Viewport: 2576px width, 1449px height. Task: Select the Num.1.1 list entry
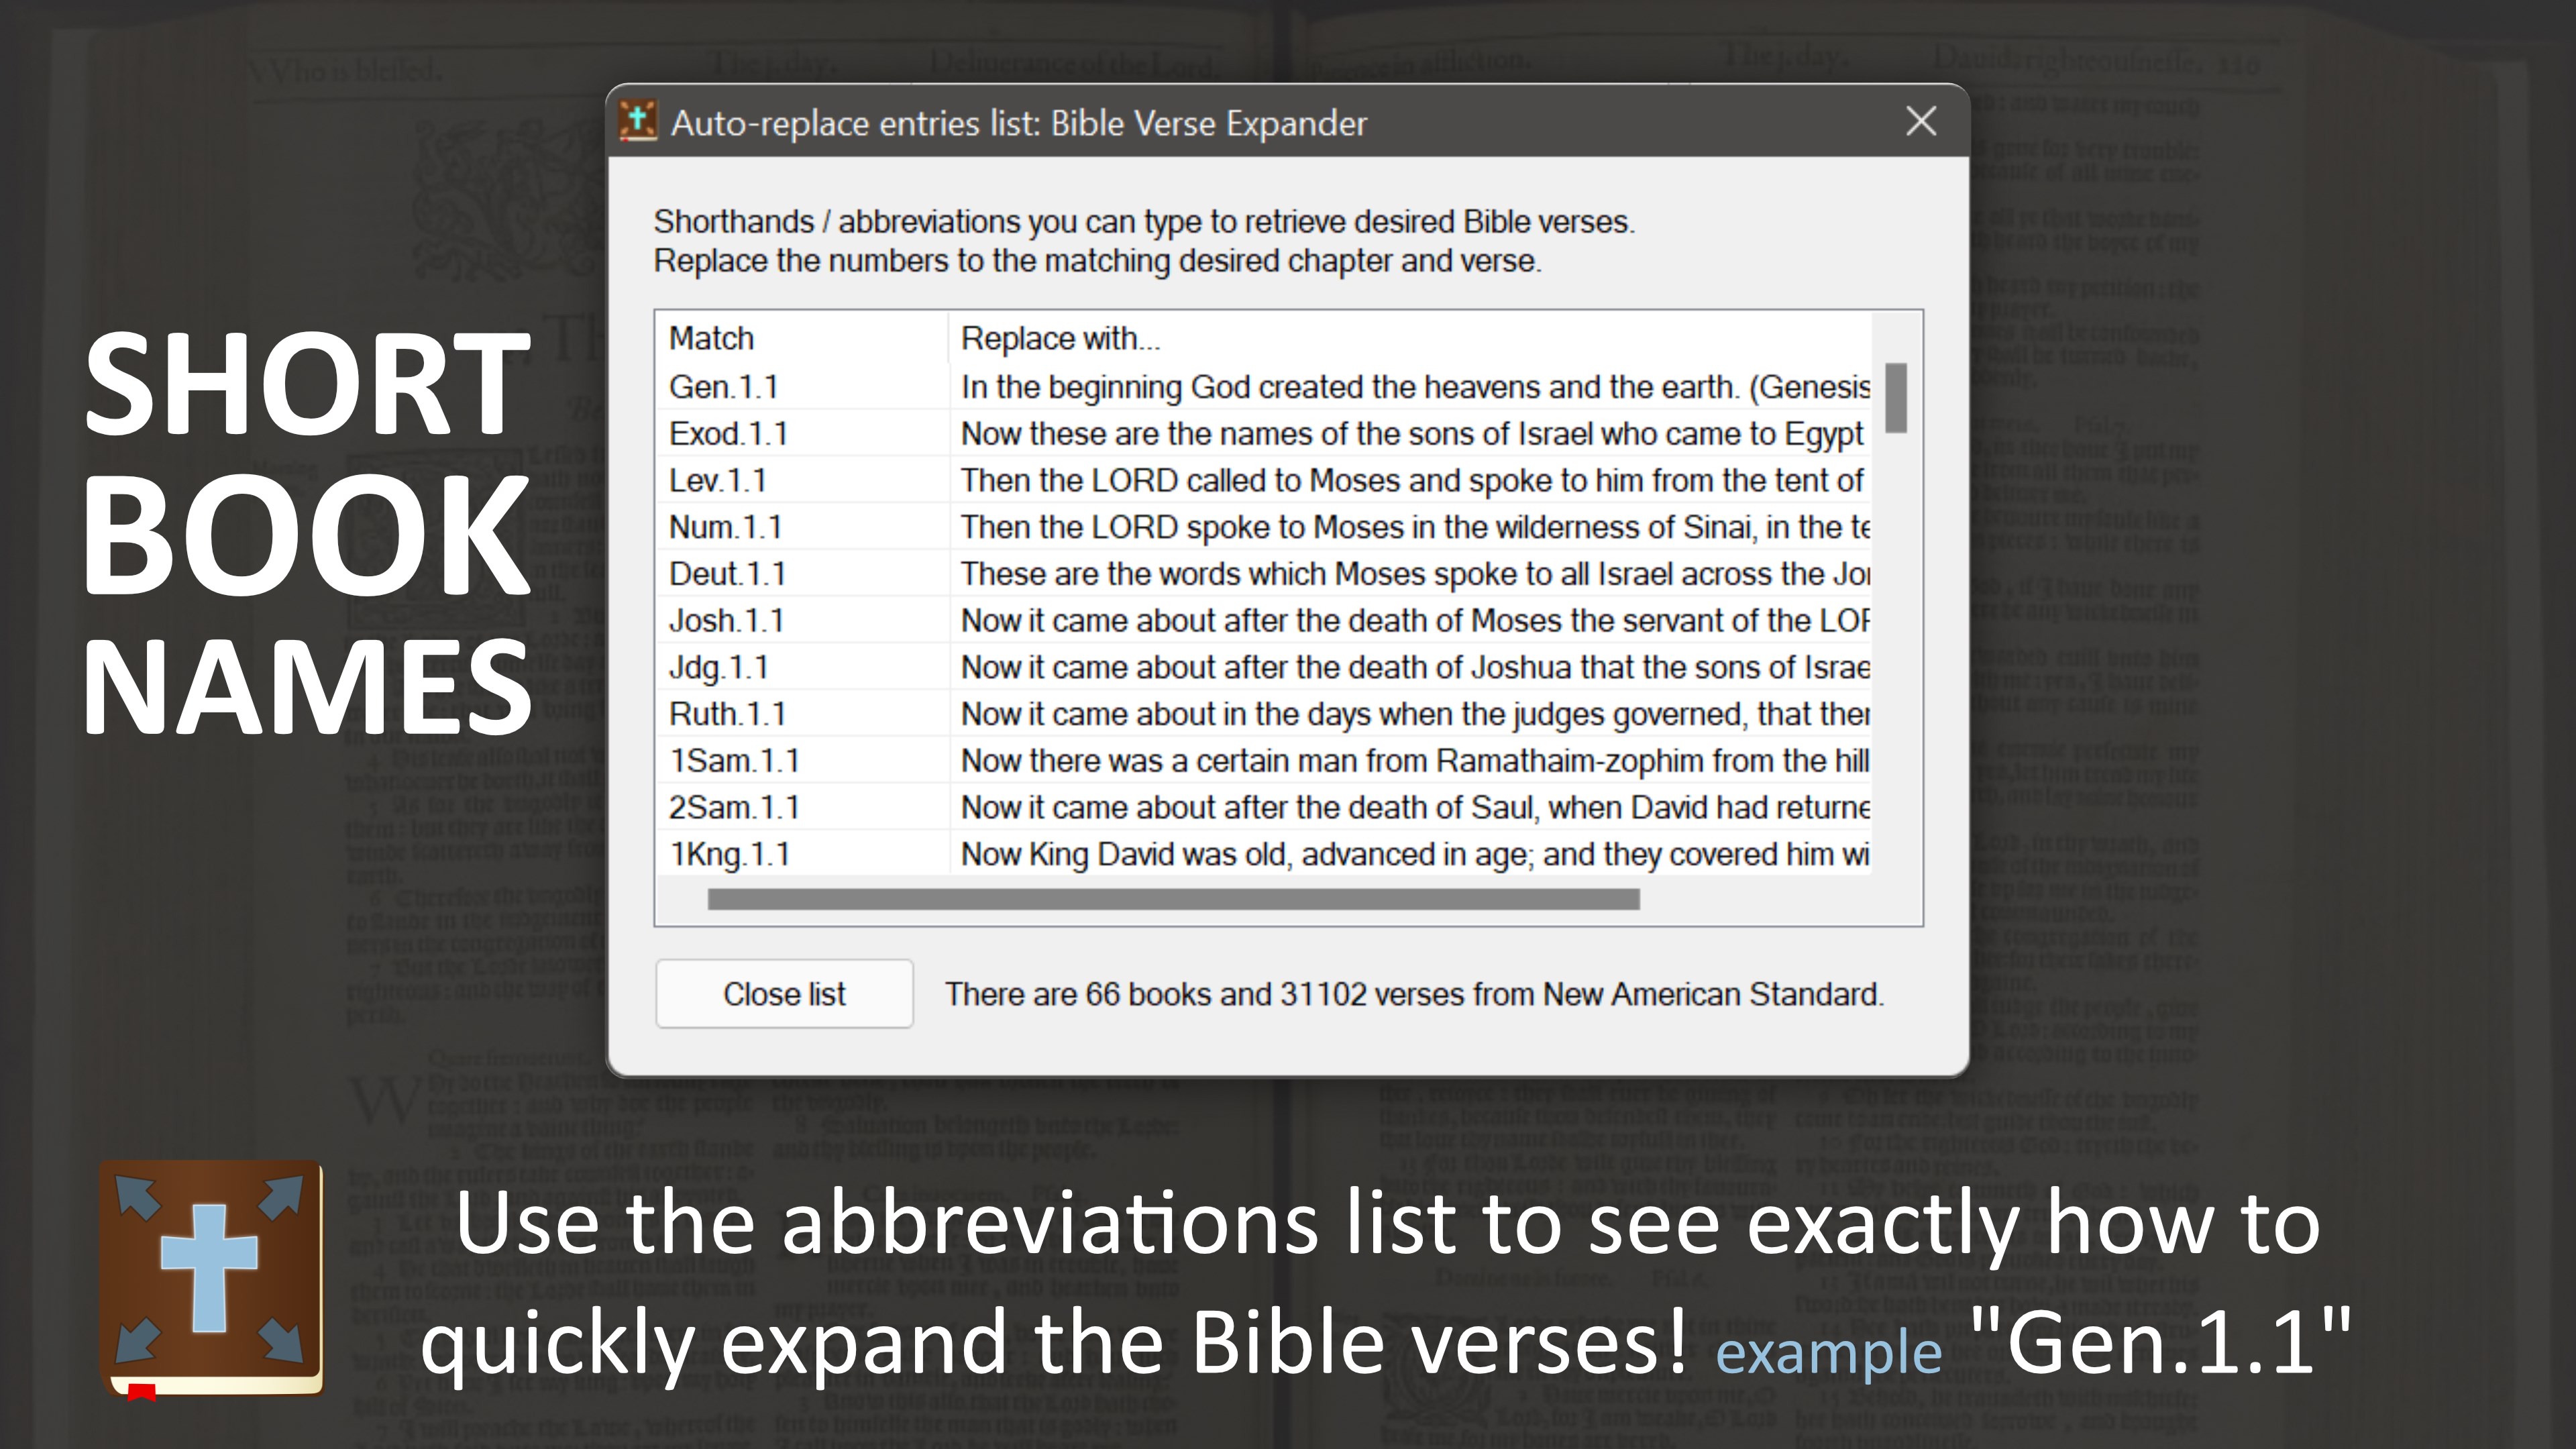pyautogui.click(x=725, y=527)
